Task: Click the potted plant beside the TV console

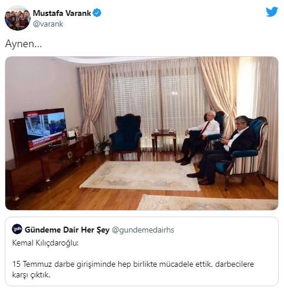Action: click(x=103, y=145)
